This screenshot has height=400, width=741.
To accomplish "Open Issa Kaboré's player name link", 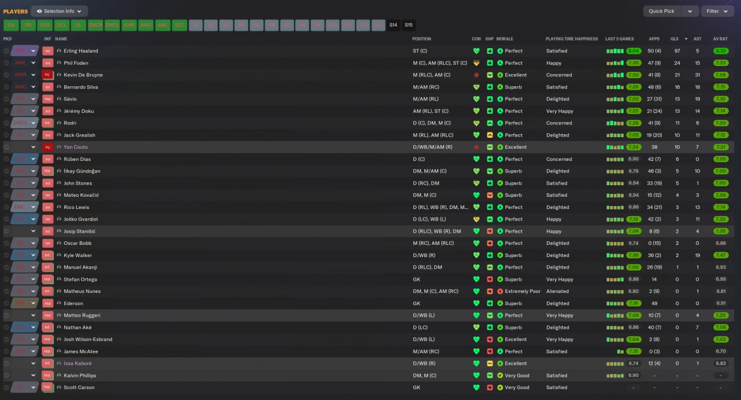I will (78, 364).
